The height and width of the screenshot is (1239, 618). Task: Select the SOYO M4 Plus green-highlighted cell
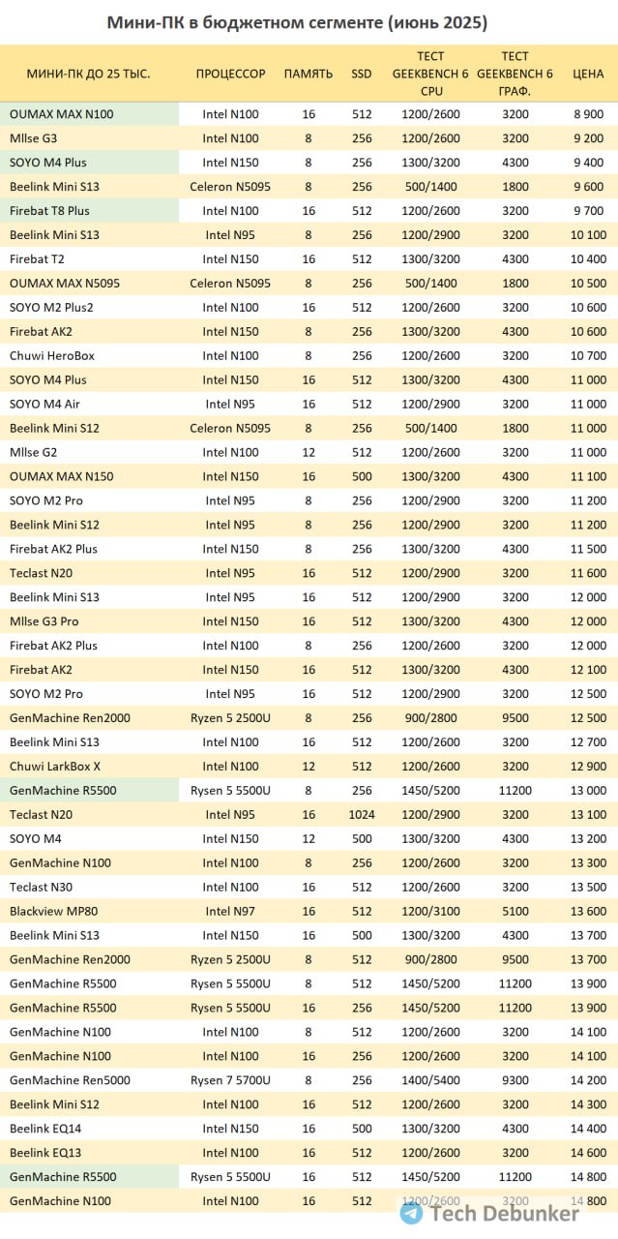coord(89,163)
